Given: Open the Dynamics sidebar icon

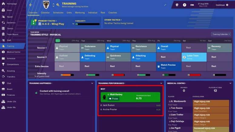Looking at the screenshot, I should pyautogui.click(x=3, y=23).
